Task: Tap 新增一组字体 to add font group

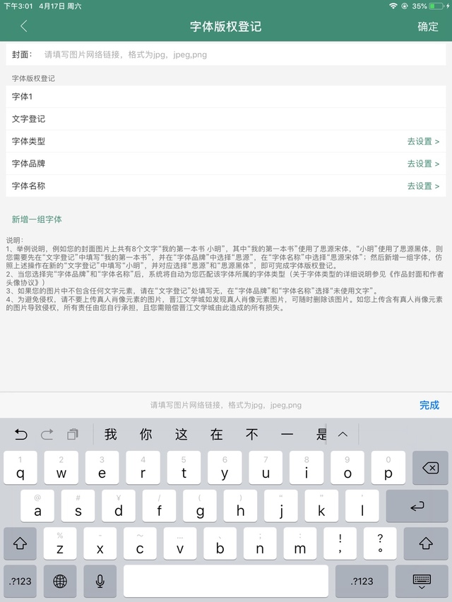Action: click(x=37, y=219)
